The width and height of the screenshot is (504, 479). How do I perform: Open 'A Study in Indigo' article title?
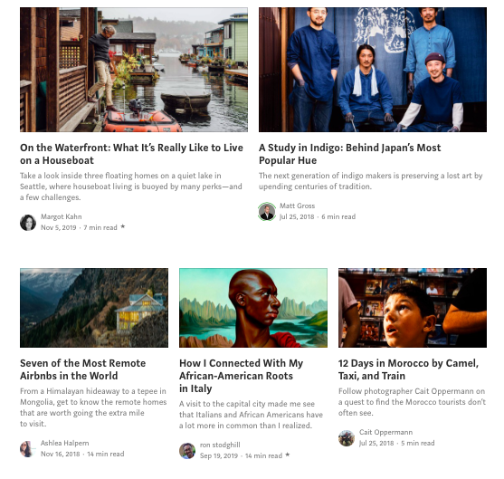point(349,154)
